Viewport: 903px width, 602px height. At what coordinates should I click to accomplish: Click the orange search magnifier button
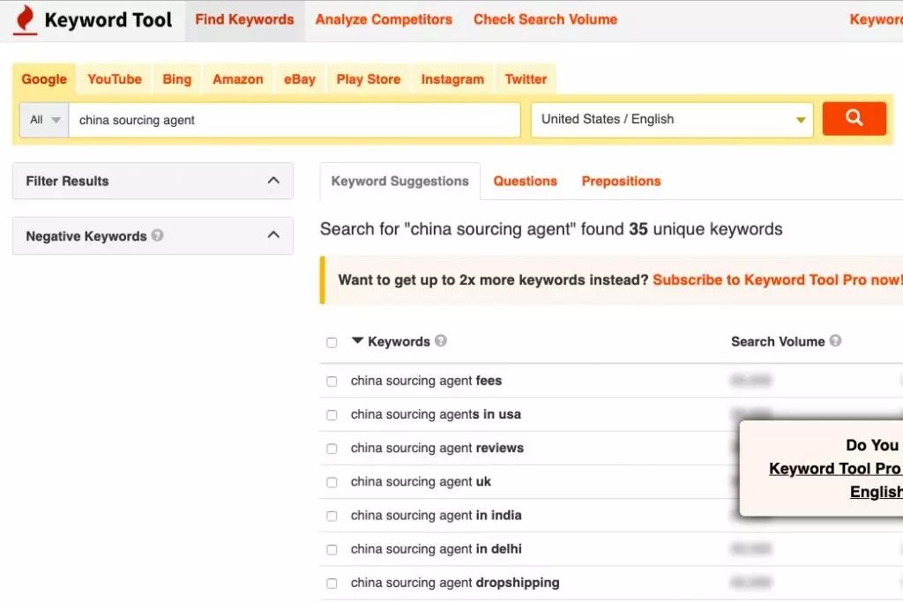pyautogui.click(x=854, y=119)
